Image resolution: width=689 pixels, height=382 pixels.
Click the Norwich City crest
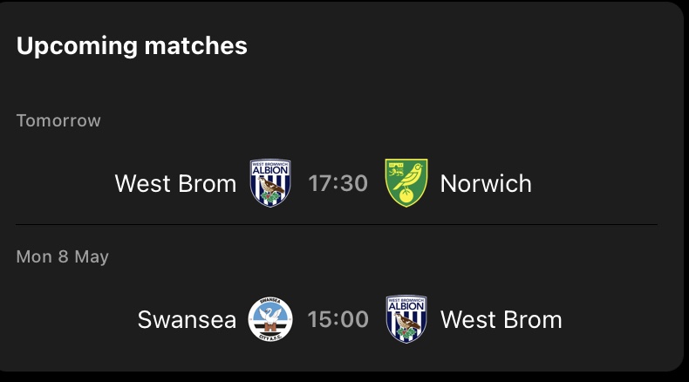coord(406,183)
